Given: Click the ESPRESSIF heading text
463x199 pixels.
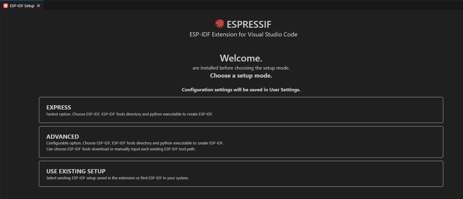Looking at the screenshot, I should click(249, 24).
